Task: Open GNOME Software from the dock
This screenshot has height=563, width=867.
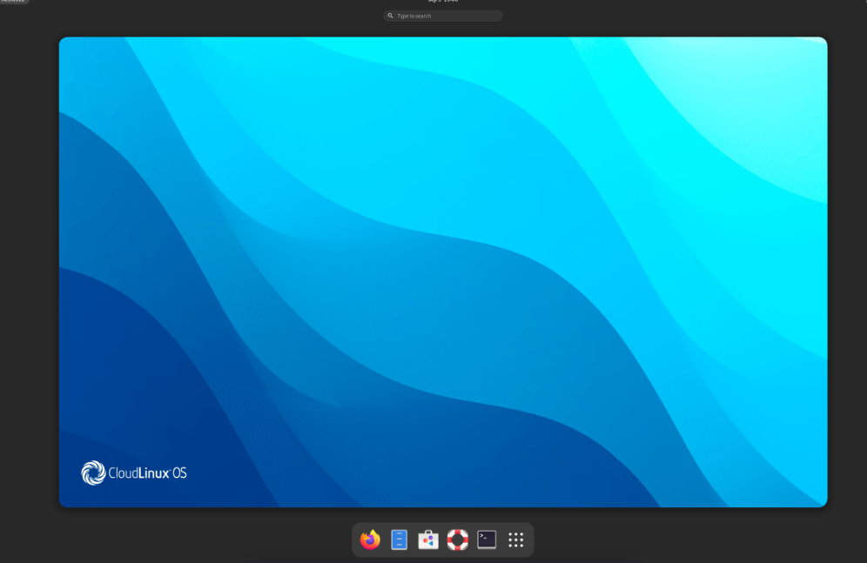Action: coord(427,540)
